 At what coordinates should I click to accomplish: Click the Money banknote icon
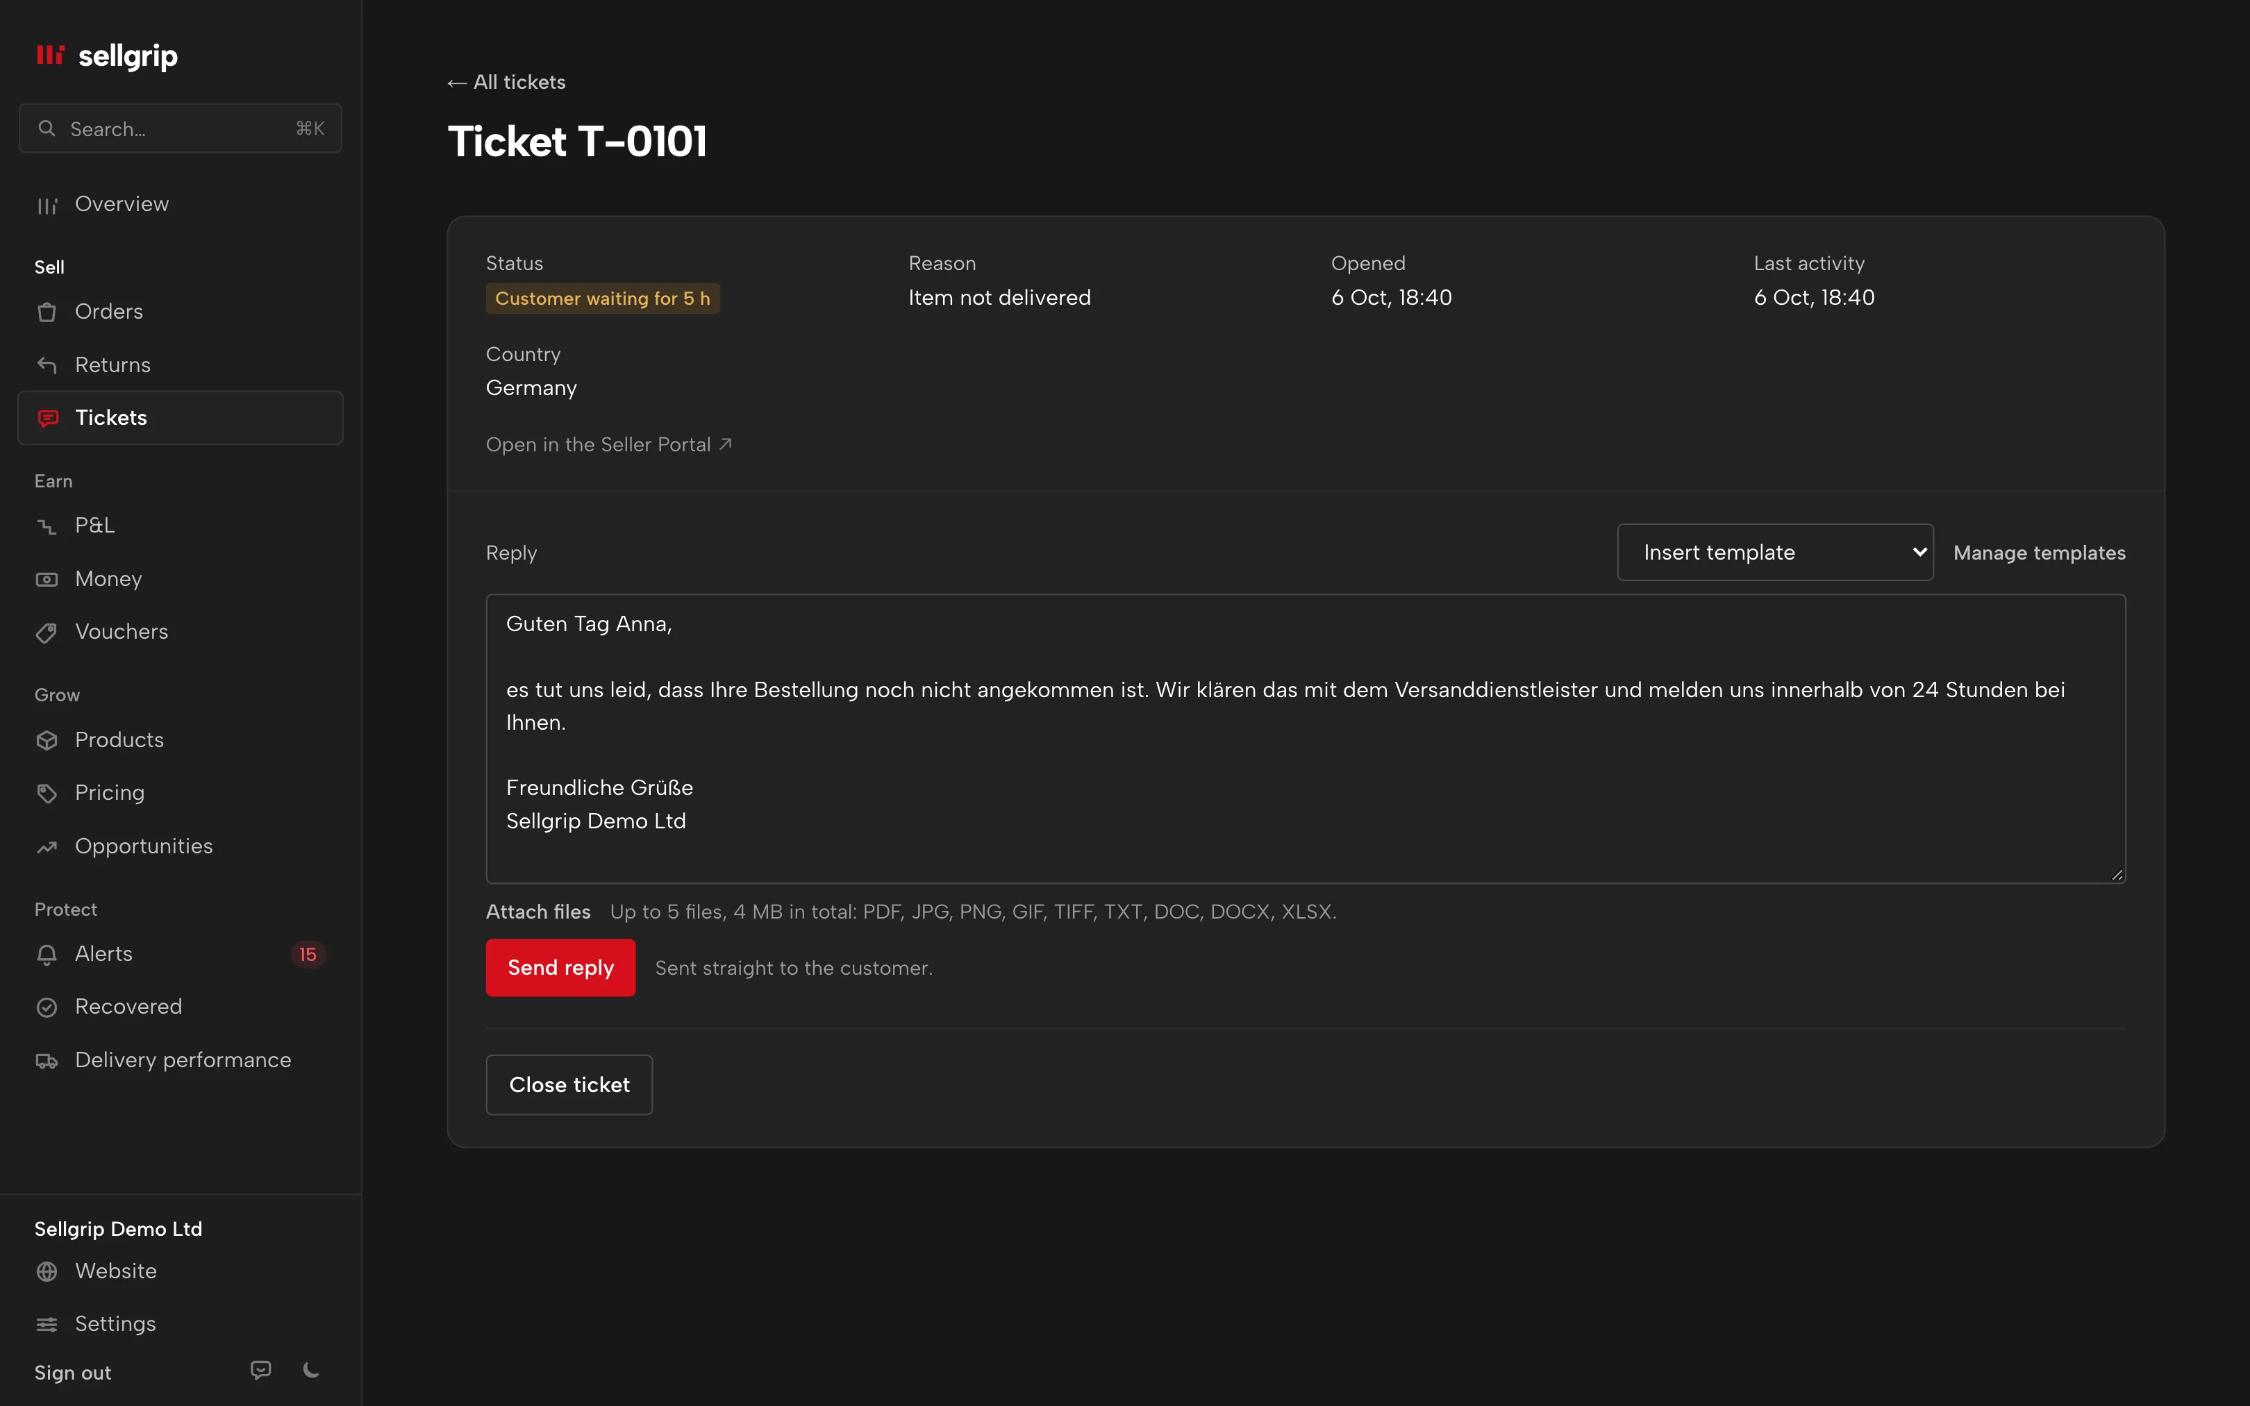point(47,579)
